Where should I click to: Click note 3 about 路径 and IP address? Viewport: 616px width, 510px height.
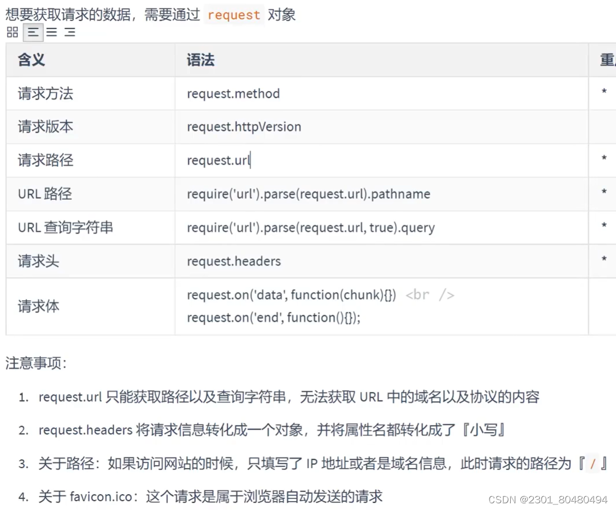coord(323,464)
